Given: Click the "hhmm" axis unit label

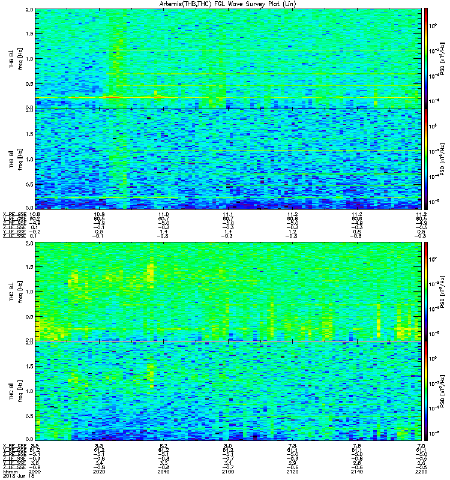Looking at the screenshot, I should pos(10,472).
